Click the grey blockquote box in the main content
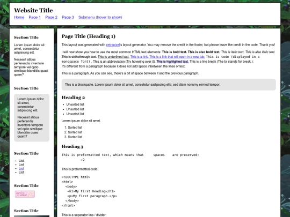Viewport: 290px width, 217px height. (169, 85)
